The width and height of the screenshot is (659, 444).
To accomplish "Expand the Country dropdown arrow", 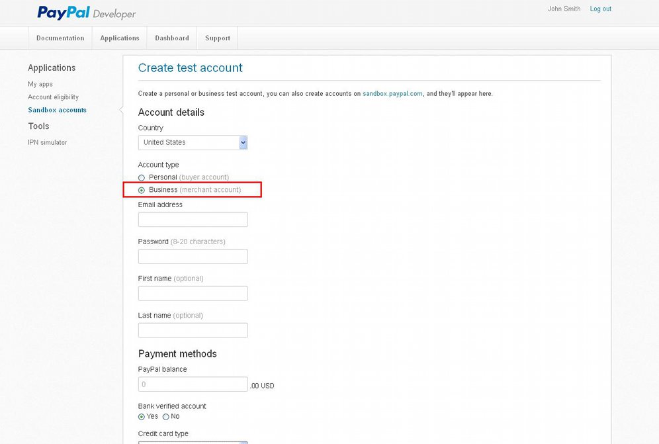I will tap(243, 142).
